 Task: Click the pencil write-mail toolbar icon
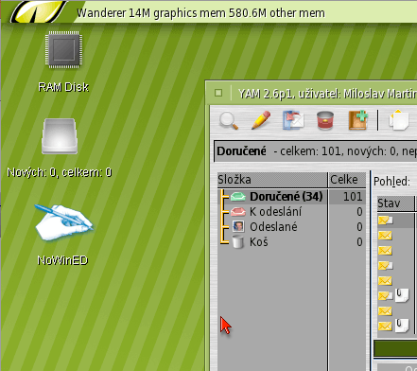(261, 120)
